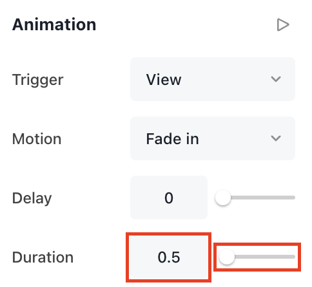The image size is (312, 287).
Task: Preview the animation with the play icon
Action: tap(283, 25)
